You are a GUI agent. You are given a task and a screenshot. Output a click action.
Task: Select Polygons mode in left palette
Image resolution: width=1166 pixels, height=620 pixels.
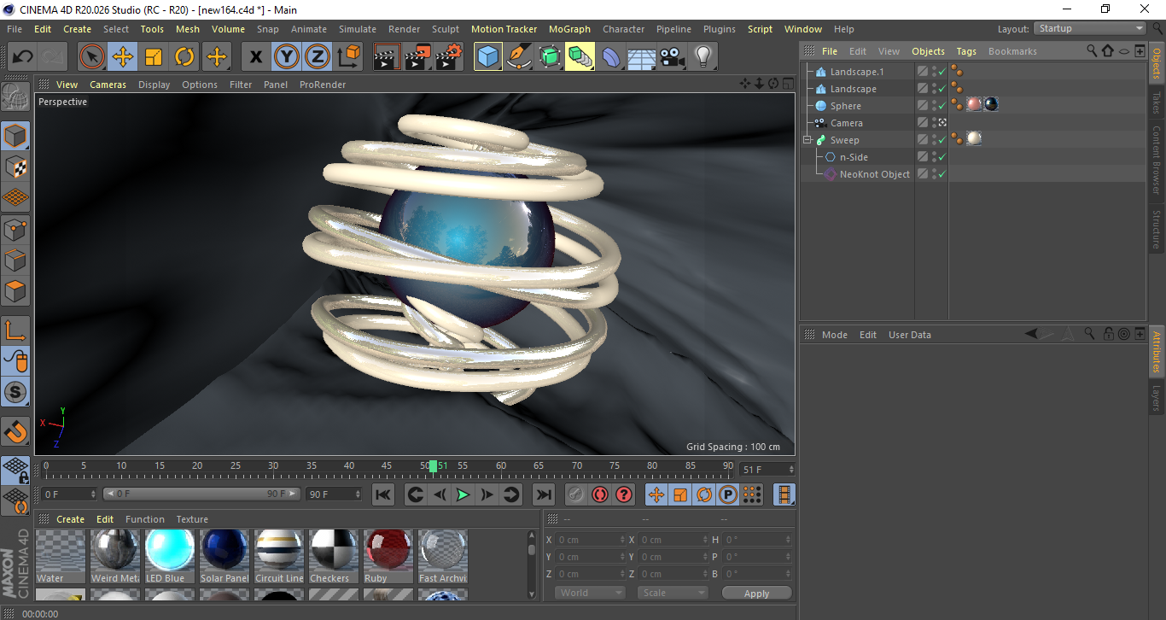click(15, 291)
